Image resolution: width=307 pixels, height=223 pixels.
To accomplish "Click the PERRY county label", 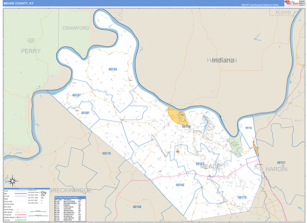I will pyautogui.click(x=30, y=51).
